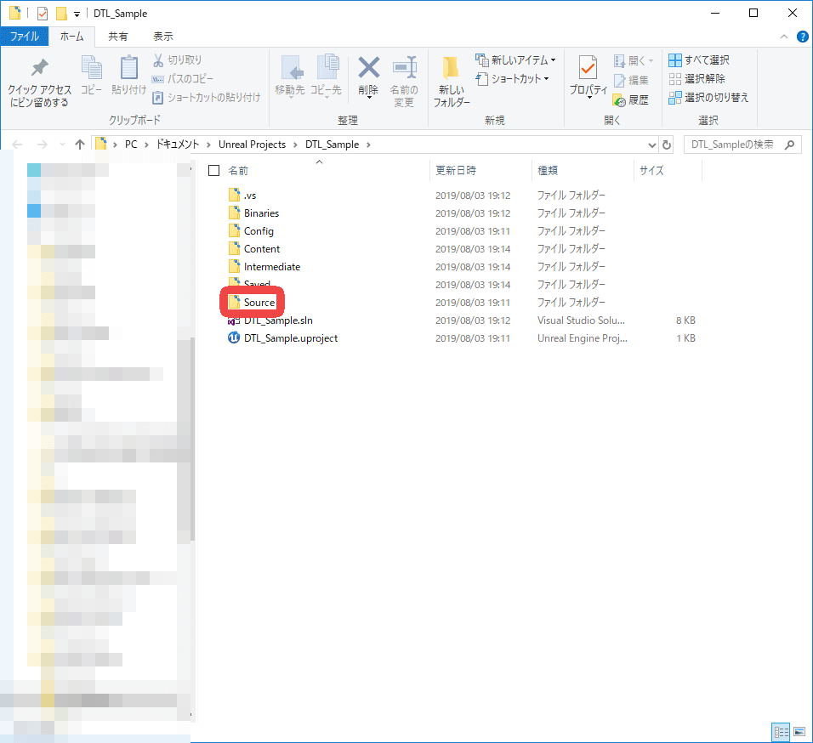The image size is (813, 743).
Task: Click Unreal Projects in the breadcrumb path
Action: point(252,145)
